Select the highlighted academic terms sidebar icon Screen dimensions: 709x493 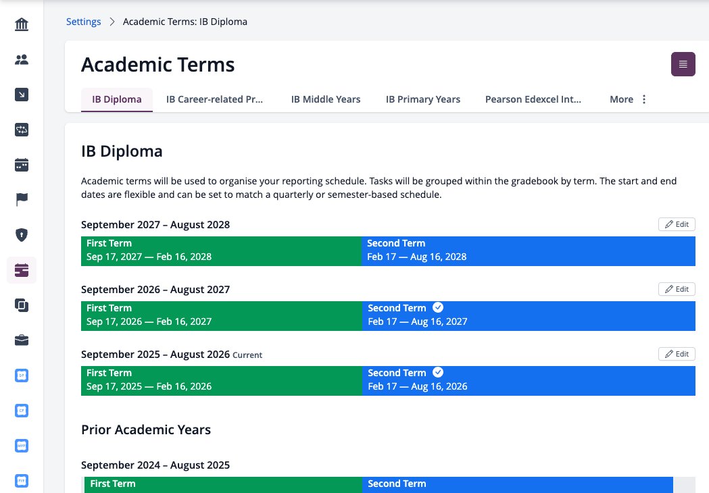coord(21,270)
